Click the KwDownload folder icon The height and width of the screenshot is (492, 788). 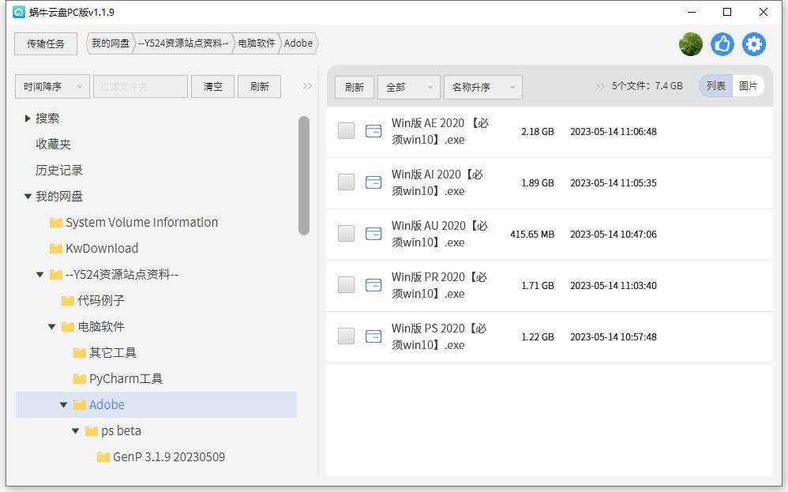tap(56, 249)
